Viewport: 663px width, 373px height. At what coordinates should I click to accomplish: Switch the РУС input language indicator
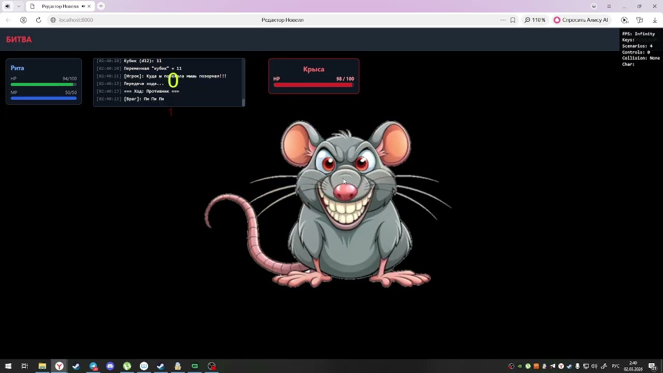[616, 366]
